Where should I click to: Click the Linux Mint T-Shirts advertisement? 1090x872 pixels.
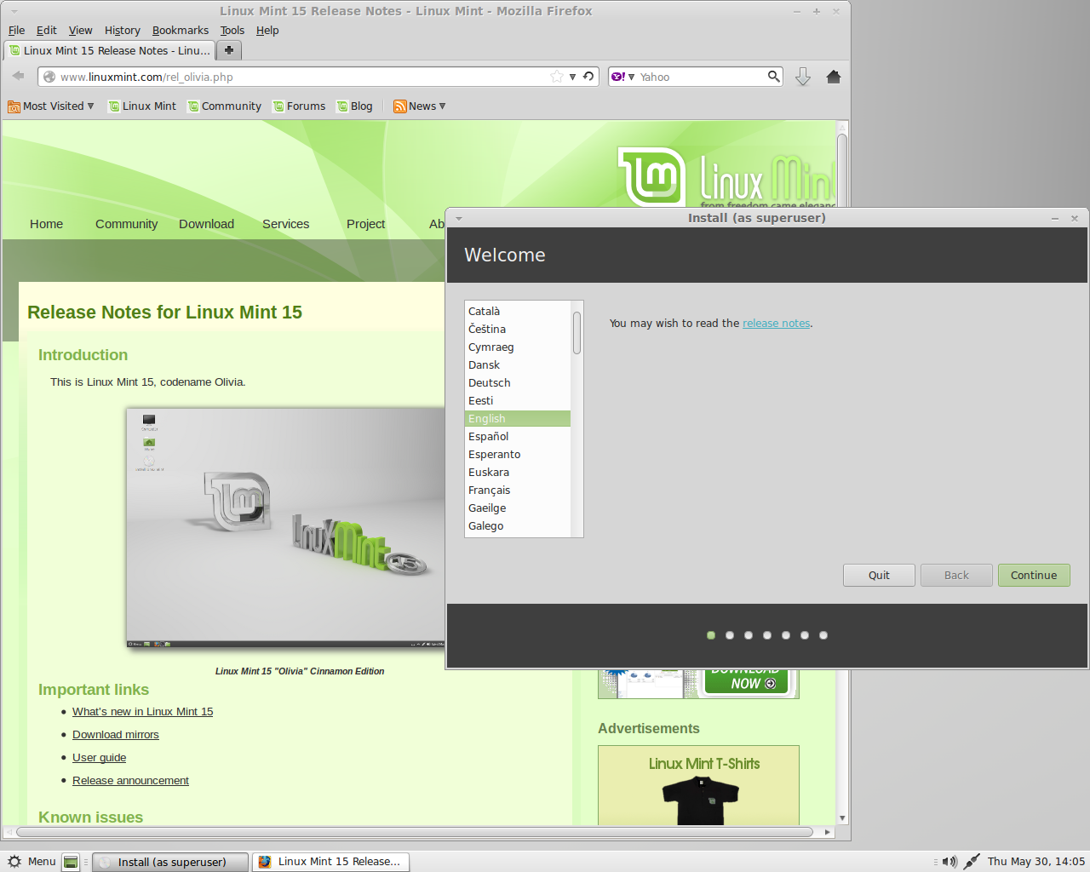[698, 785]
